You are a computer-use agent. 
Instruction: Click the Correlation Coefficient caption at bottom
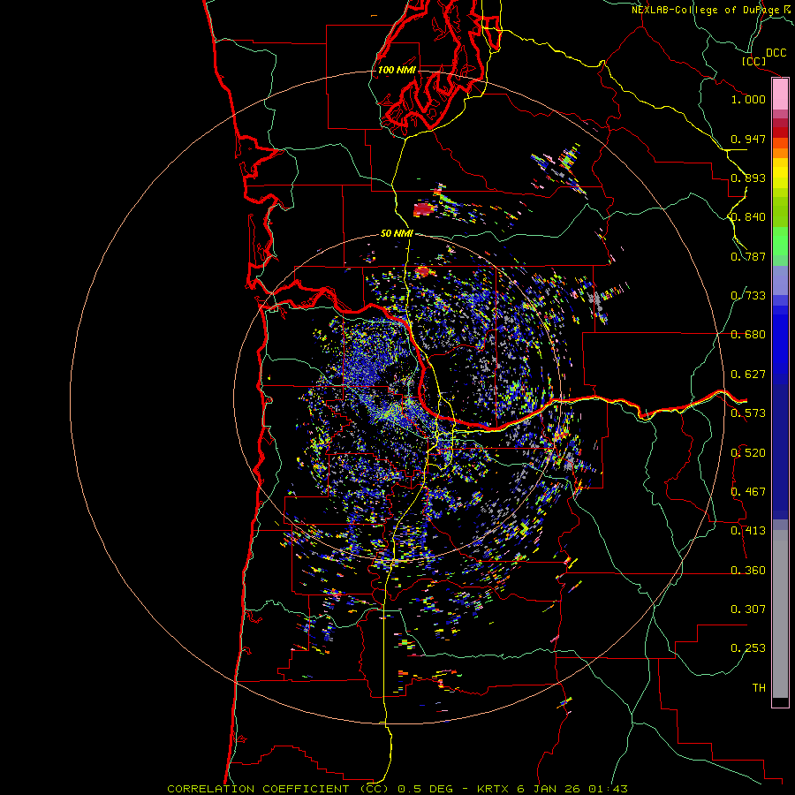(397, 789)
